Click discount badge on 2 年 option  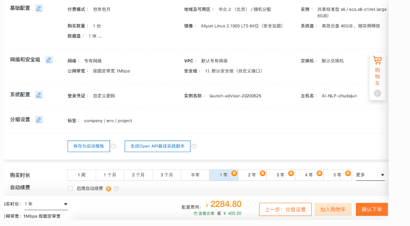(262, 173)
